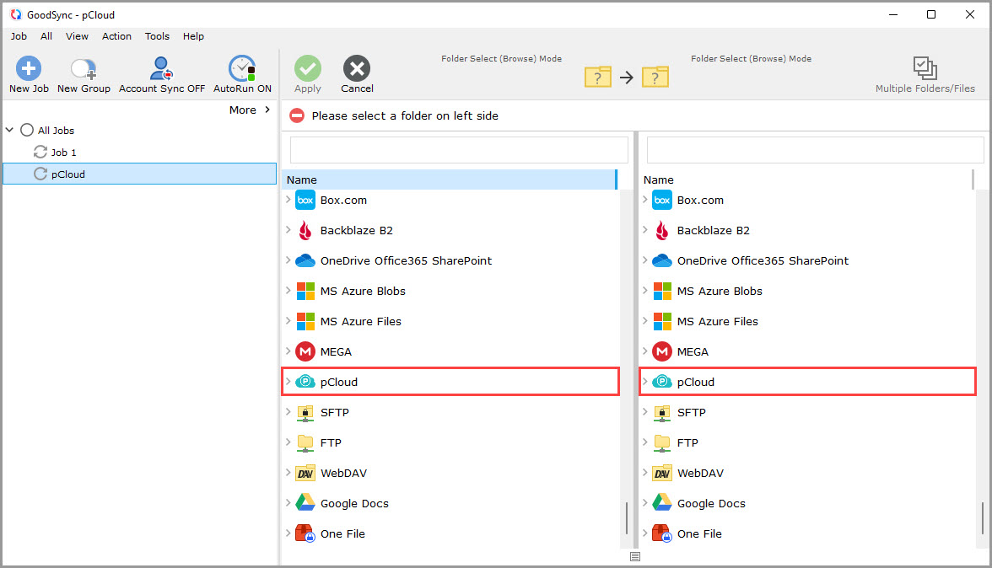The width and height of the screenshot is (992, 568).
Task: Click left folder question-mark icon
Action: click(x=598, y=77)
